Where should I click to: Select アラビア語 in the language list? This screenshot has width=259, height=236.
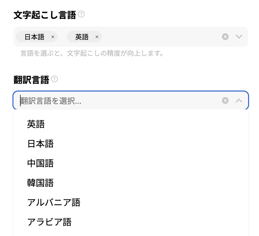coord(49,222)
